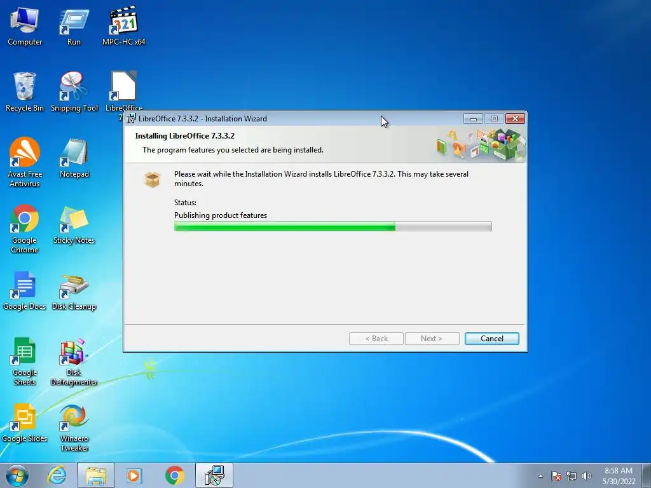651x488 pixels.
Task: Click the disabled Back button
Action: tap(376, 339)
